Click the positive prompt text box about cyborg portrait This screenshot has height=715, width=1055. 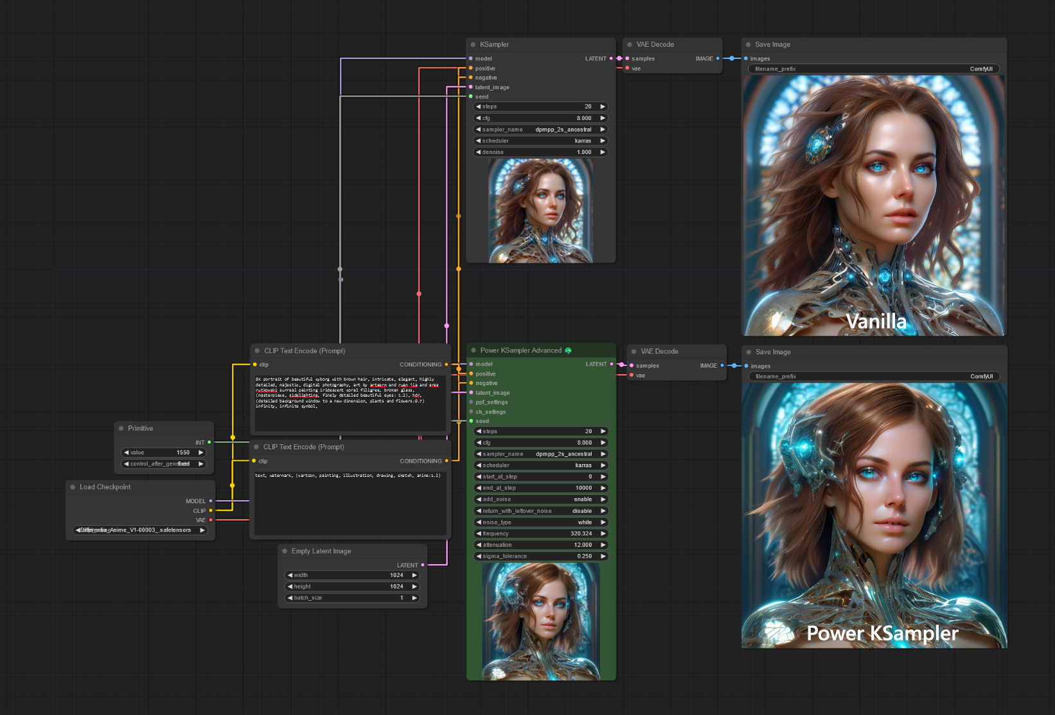350,403
